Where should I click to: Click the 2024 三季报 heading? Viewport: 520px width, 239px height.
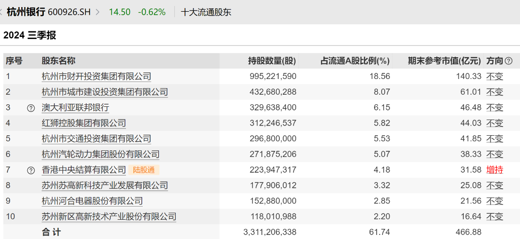click(30, 35)
